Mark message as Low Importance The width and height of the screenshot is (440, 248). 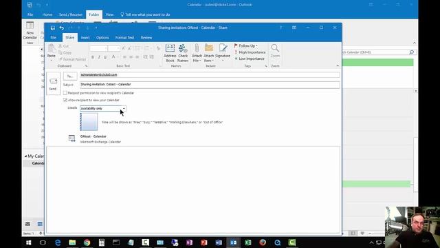click(x=249, y=59)
